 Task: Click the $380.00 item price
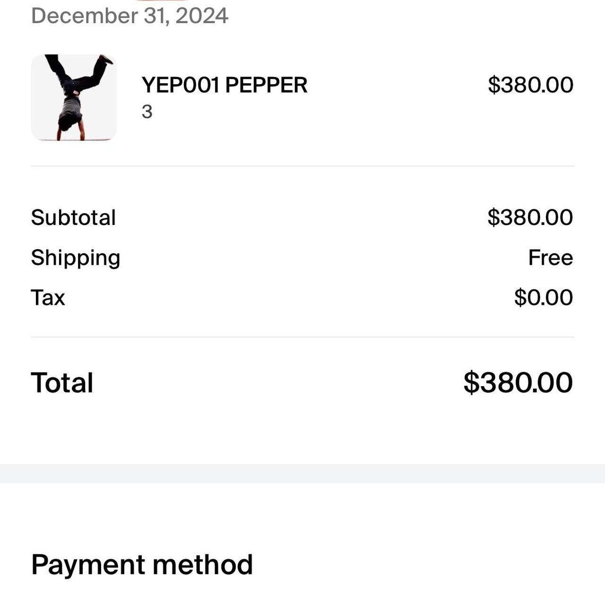click(x=530, y=85)
